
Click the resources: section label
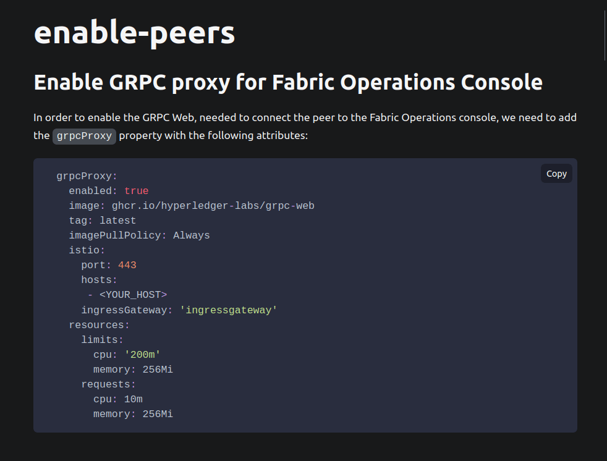98,324
